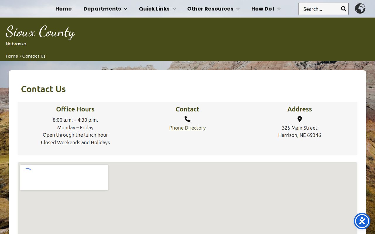Click the loading map info card
Viewport: 375px width, 234px height.
[x=64, y=178]
